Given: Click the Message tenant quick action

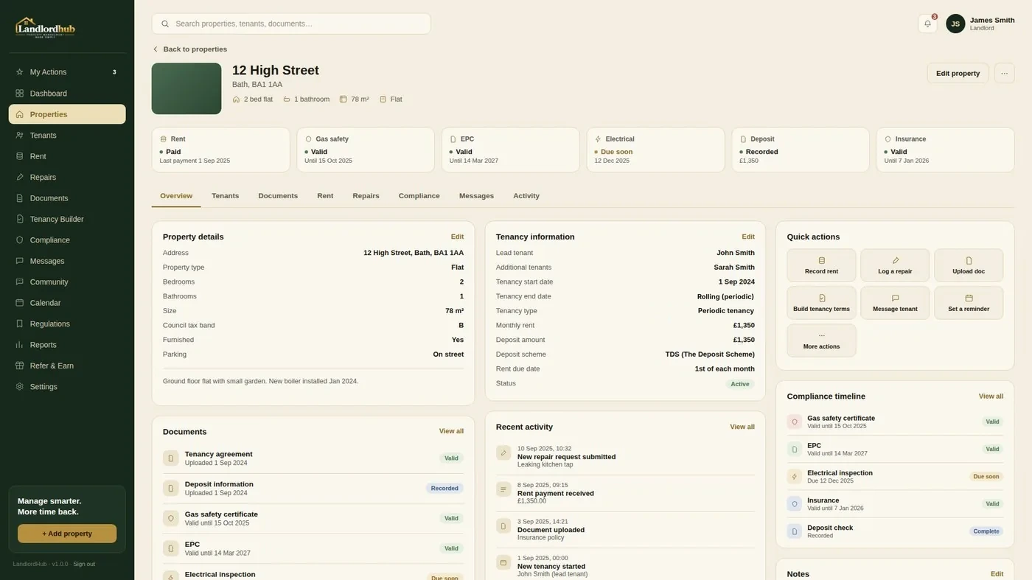Looking at the screenshot, I should [x=895, y=303].
